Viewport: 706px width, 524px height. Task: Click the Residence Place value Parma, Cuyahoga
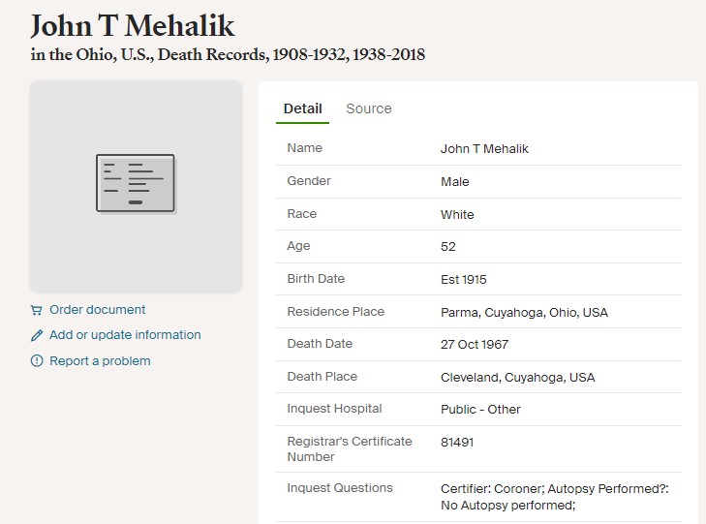click(x=524, y=313)
